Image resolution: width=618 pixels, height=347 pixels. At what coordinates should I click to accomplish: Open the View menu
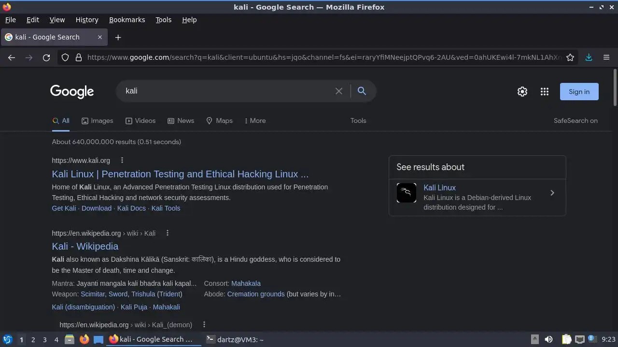[57, 20]
